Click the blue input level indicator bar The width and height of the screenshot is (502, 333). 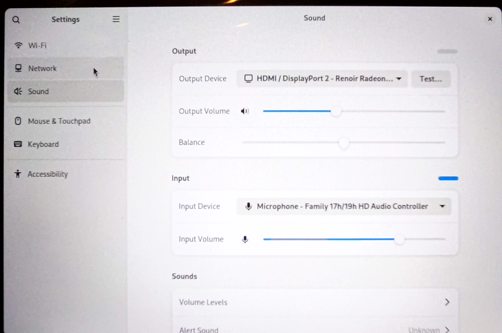[448, 178]
